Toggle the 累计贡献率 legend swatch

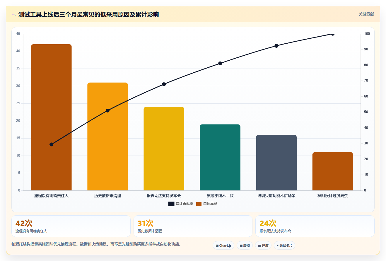click(x=171, y=204)
